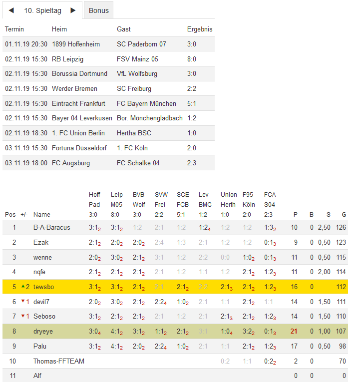Go to previous matchday with left arrow
Viewport: 350px width, 382px height.
point(11,10)
